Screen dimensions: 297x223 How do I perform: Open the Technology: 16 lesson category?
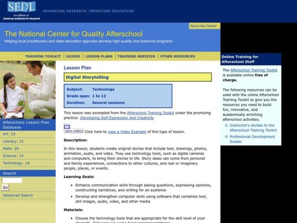16,163
